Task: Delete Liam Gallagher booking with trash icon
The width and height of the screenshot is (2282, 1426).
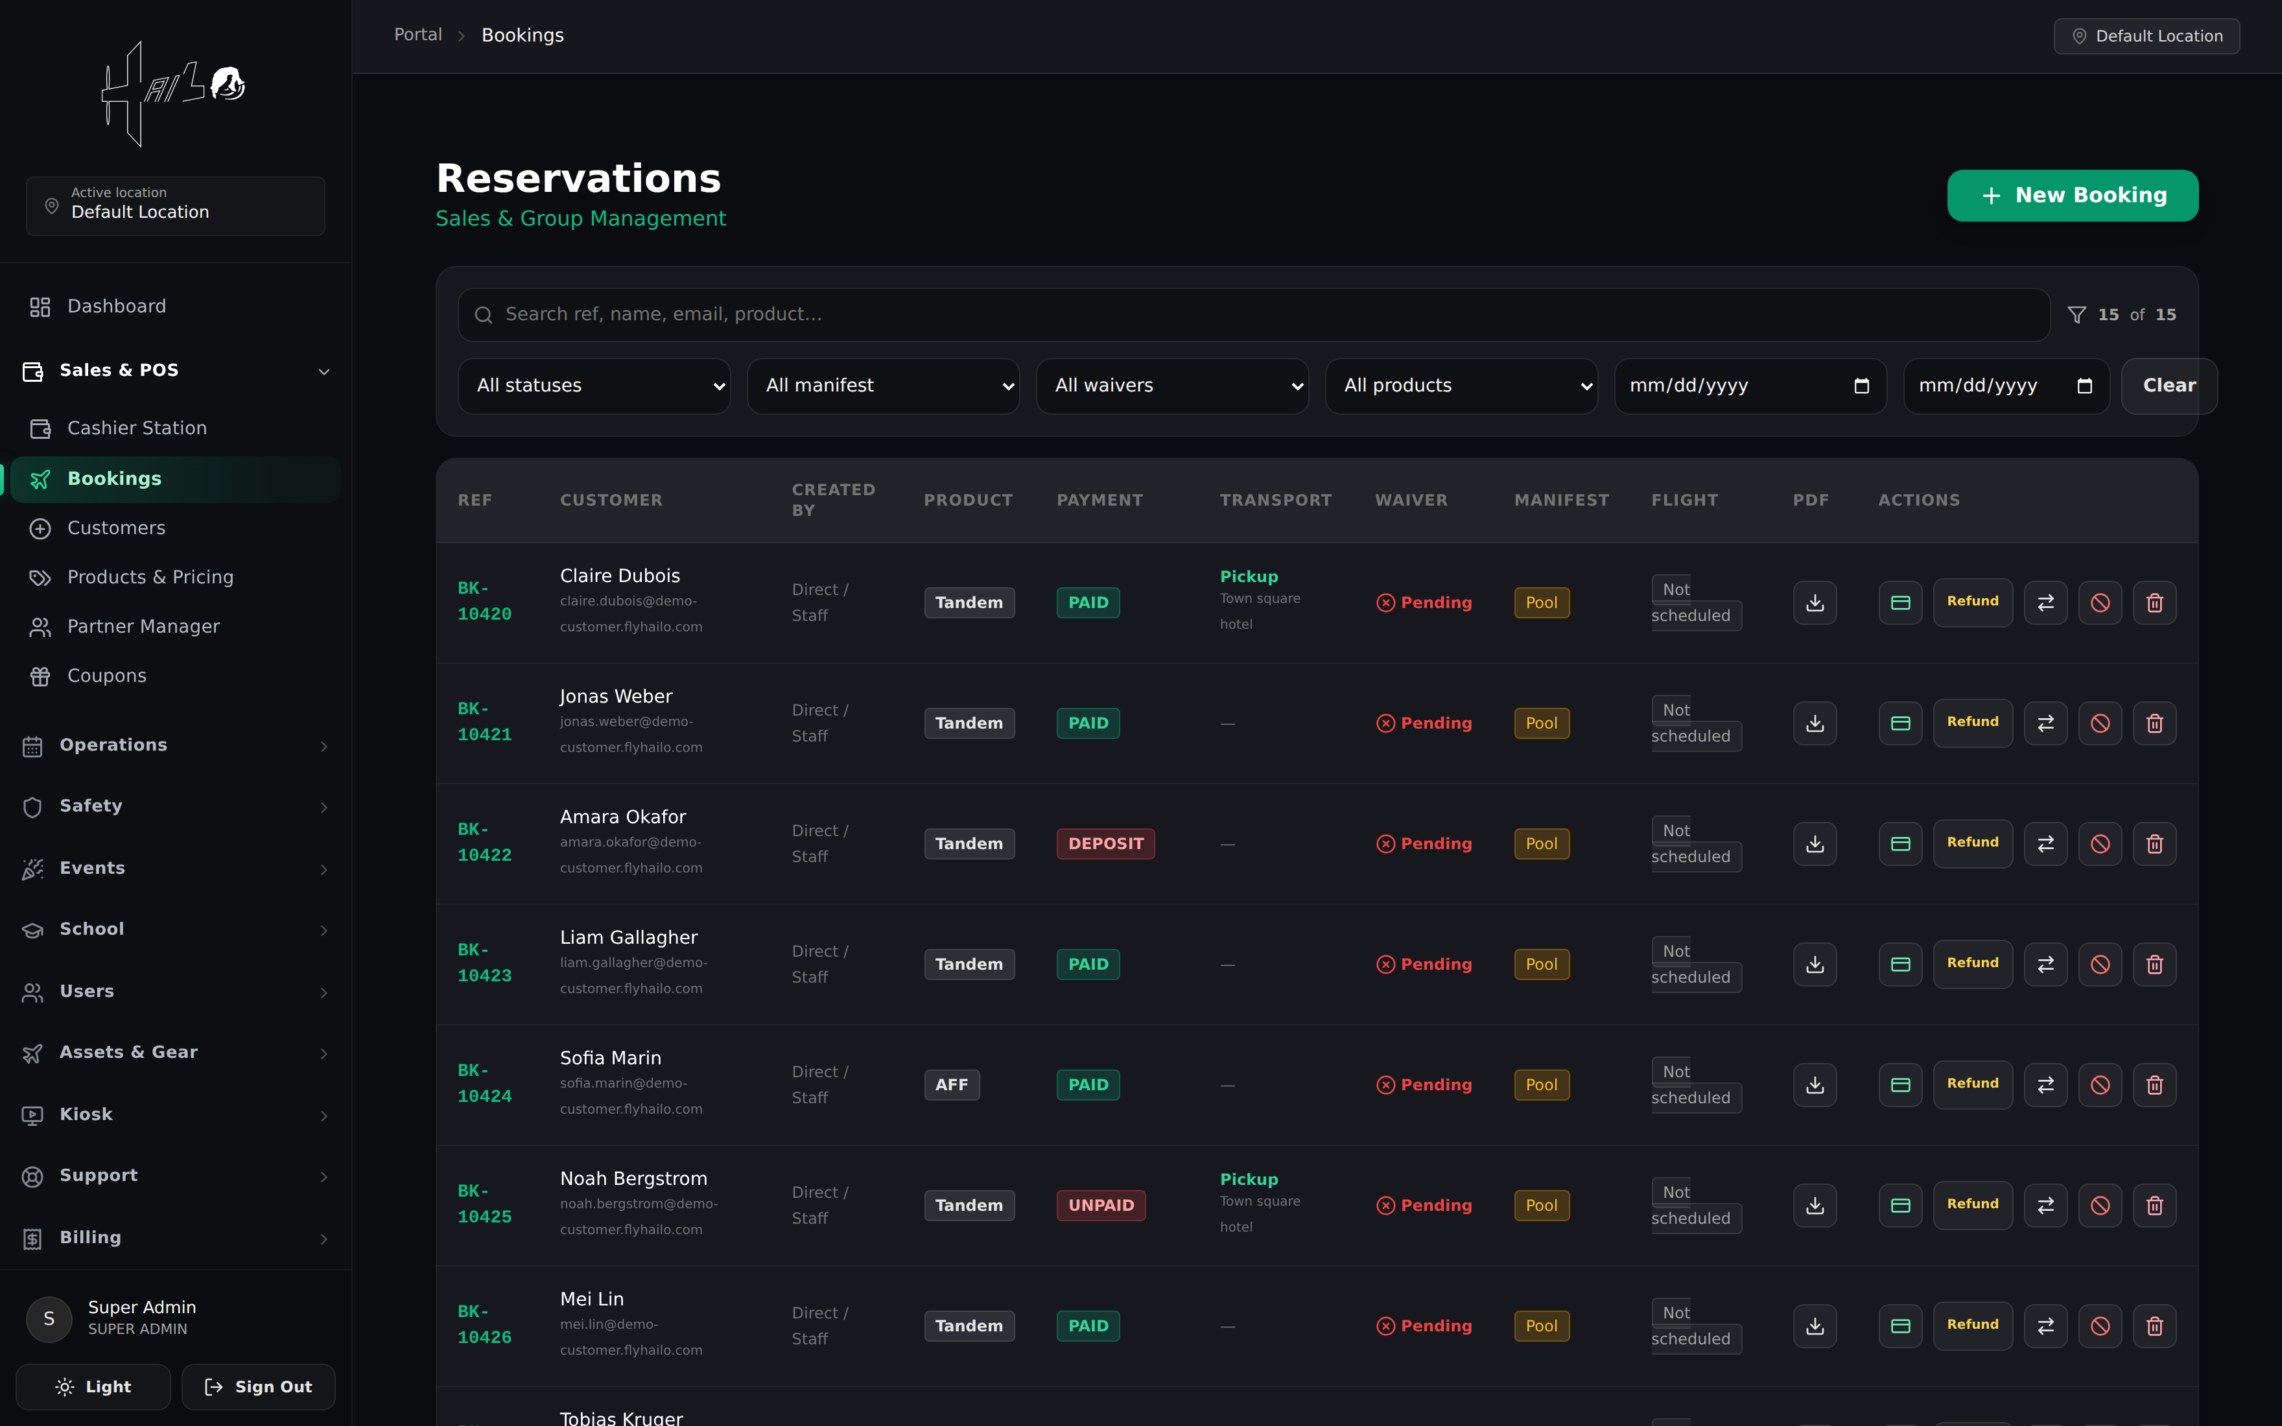Action: pyautogui.click(x=2155, y=964)
